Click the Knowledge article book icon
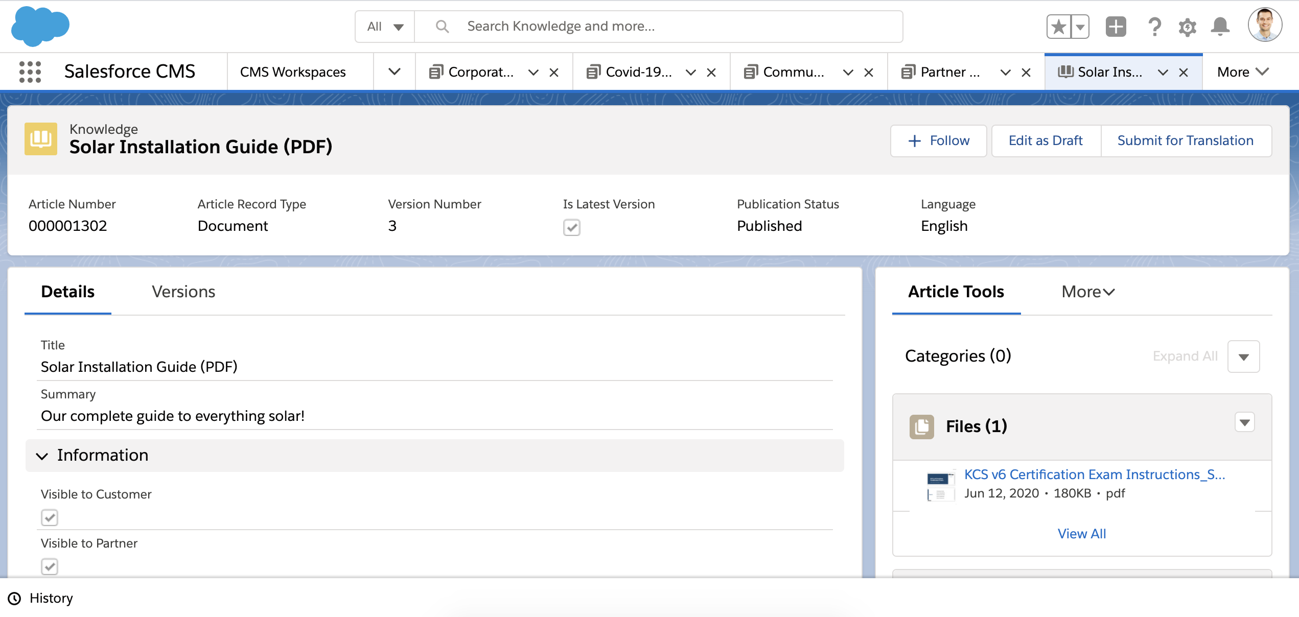Viewport: 1299px width, 617px height. pos(41,139)
